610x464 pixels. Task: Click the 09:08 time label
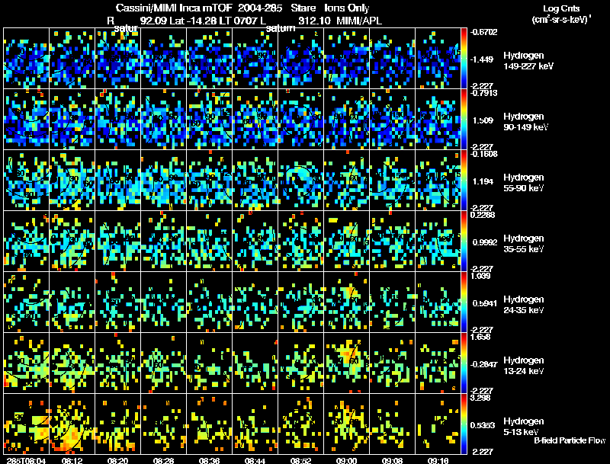click(392, 460)
